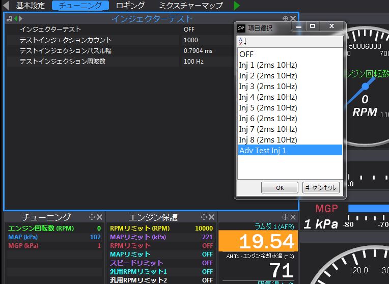Click インジェクターテスト setting row label
This screenshot has width=389, height=284.
(50, 30)
